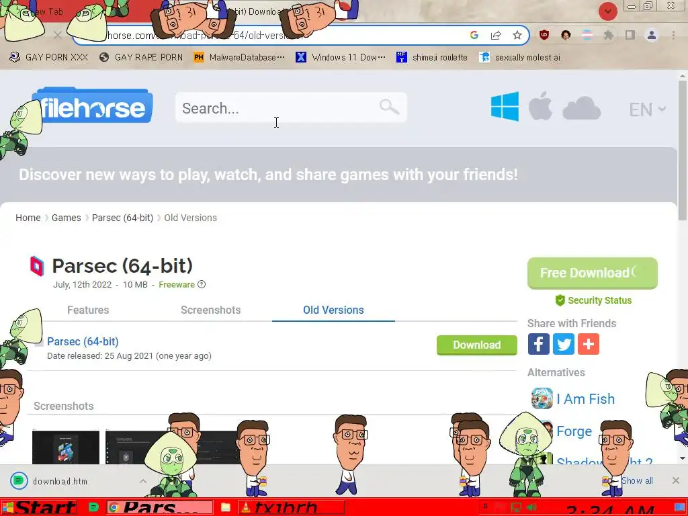Share on Facebook
The image size is (688, 516).
(538, 344)
